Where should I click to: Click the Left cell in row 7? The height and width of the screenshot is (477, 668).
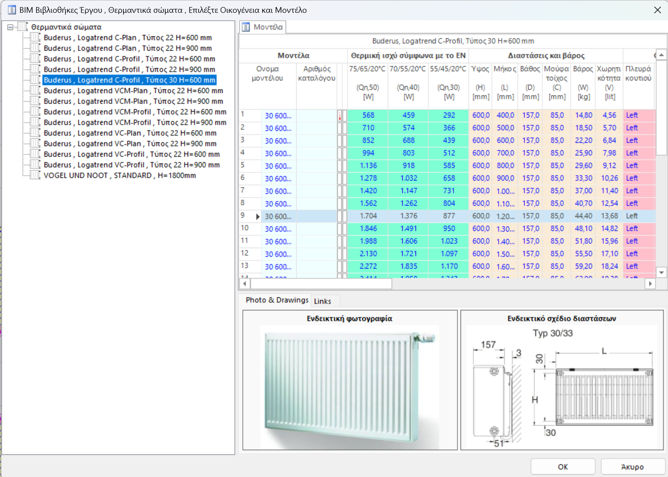pos(638,191)
